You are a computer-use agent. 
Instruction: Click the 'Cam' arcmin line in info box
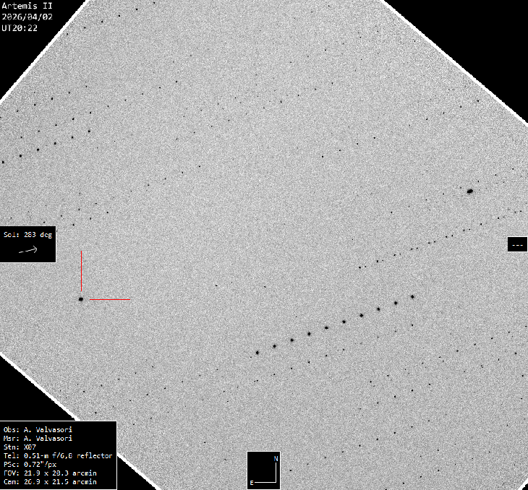click(x=50, y=481)
